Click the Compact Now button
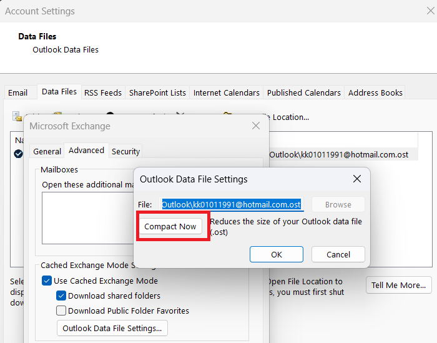Viewport: 437px width, 343px height. tap(170, 226)
